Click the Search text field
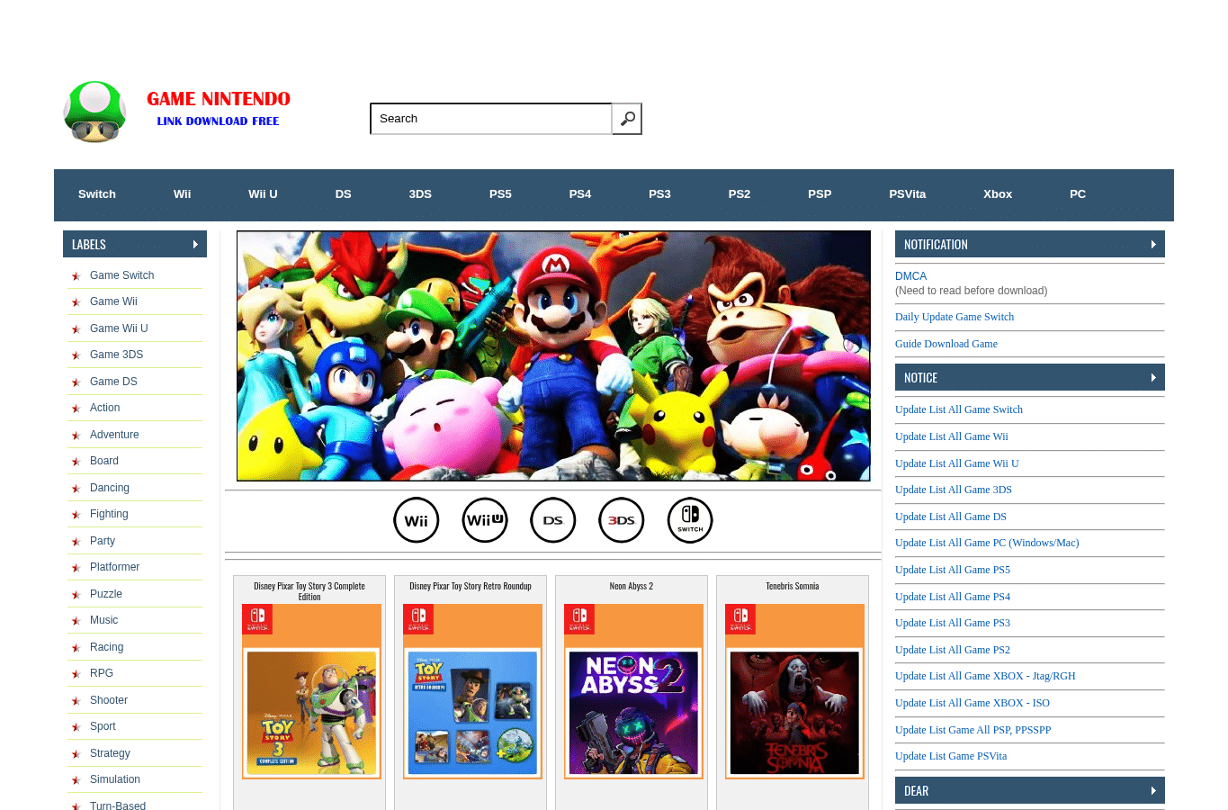The image size is (1228, 810). click(x=491, y=119)
